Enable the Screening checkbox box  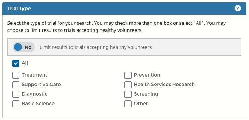(128, 94)
